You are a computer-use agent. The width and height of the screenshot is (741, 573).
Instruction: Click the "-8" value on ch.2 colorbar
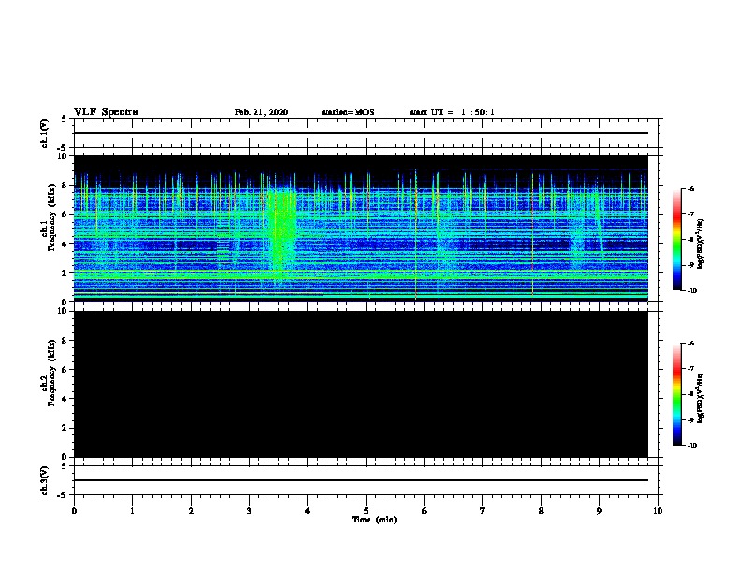click(690, 394)
